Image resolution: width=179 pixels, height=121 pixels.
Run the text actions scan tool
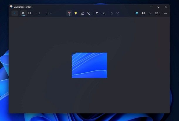coord(104,13)
